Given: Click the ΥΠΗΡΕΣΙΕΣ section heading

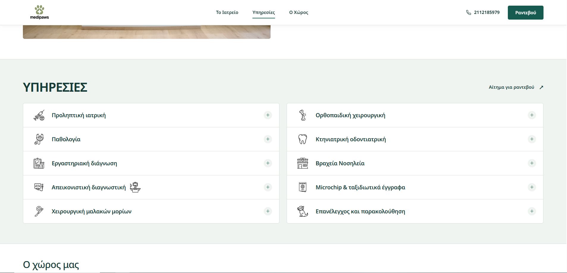Looking at the screenshot, I should coord(55,87).
